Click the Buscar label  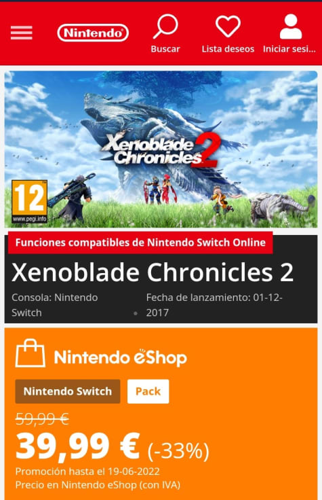point(165,49)
